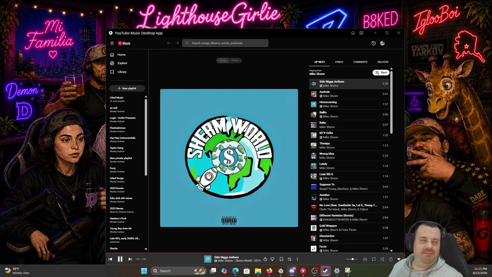
Task: Collapse the player page with down arrow
Action: (399, 259)
